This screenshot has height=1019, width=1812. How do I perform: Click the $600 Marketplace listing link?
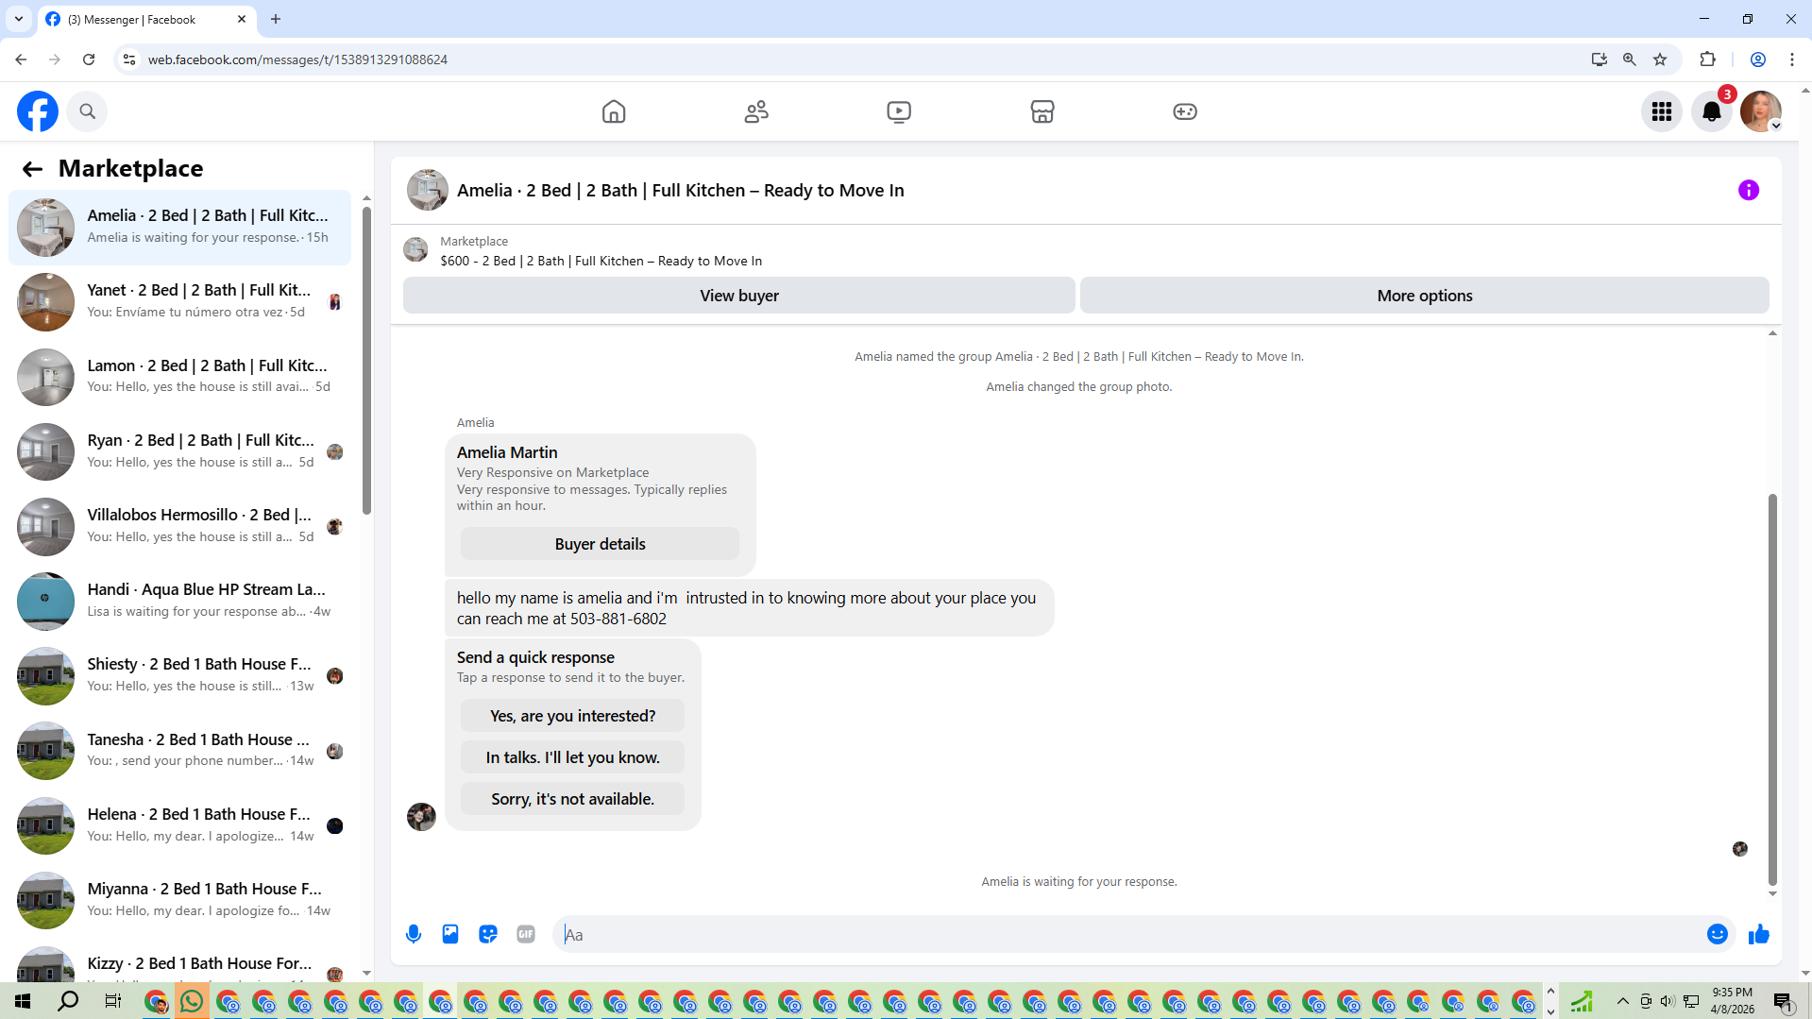(601, 261)
